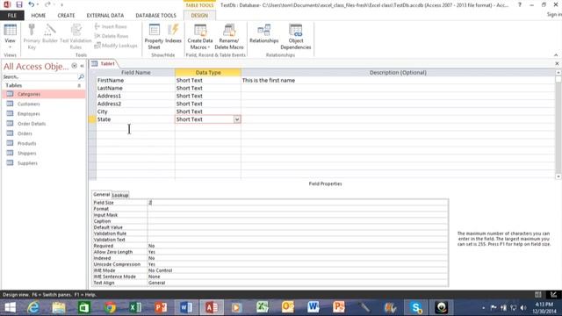
Task: Collapse the ribbon using arrow
Action: point(556,54)
